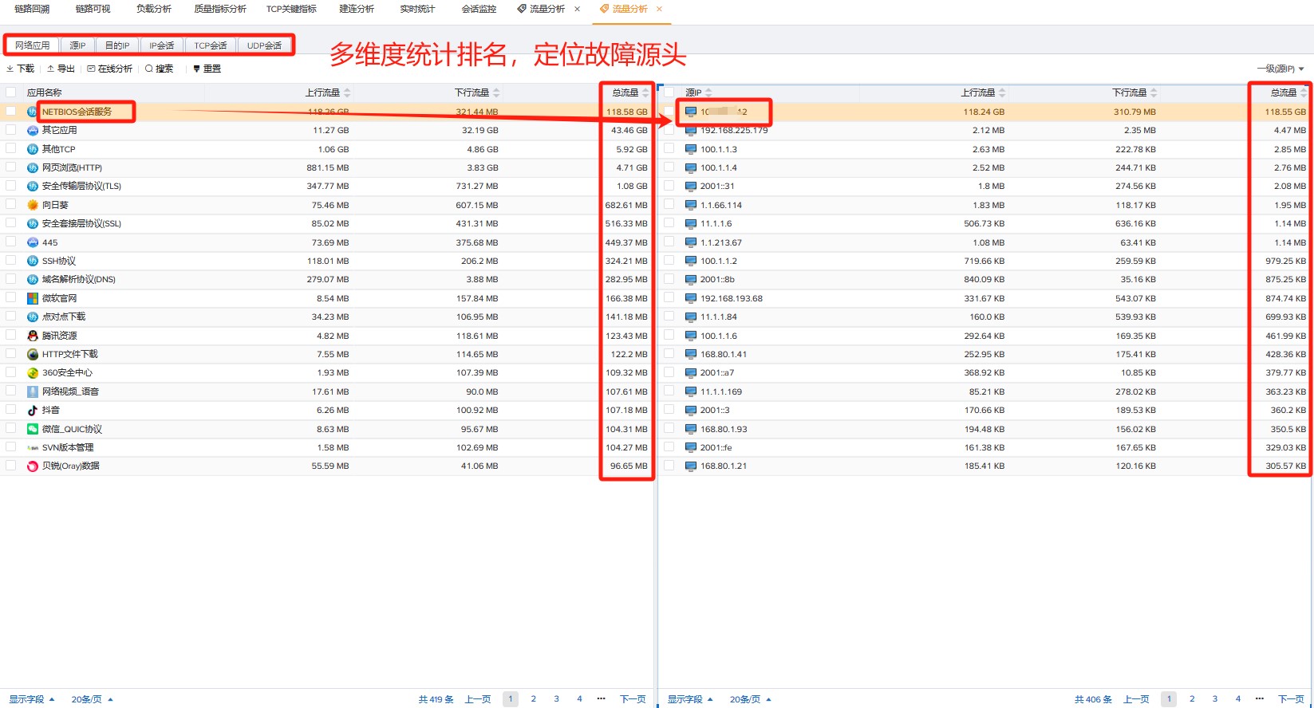Open the 一级(源IP) dropdown
Image resolution: width=1314 pixels, height=708 pixels.
point(1280,69)
